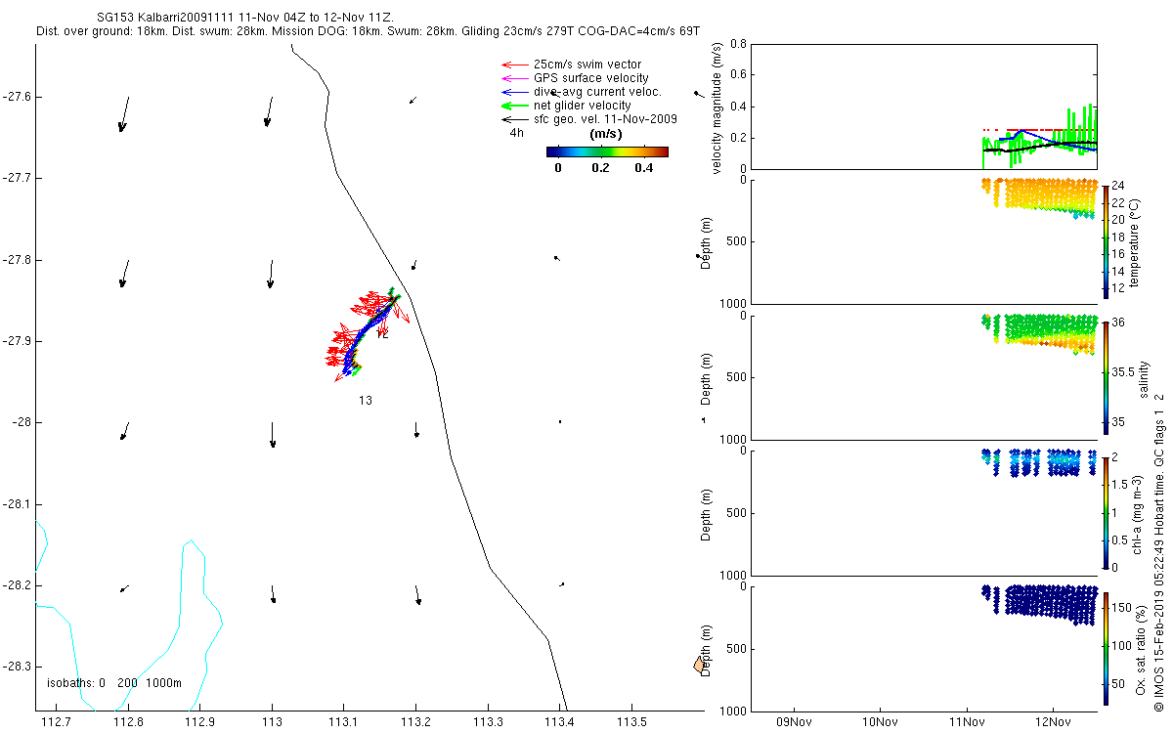Click the salinity depth profile data
Viewport: 1173px width, 733px height.
click(1039, 334)
